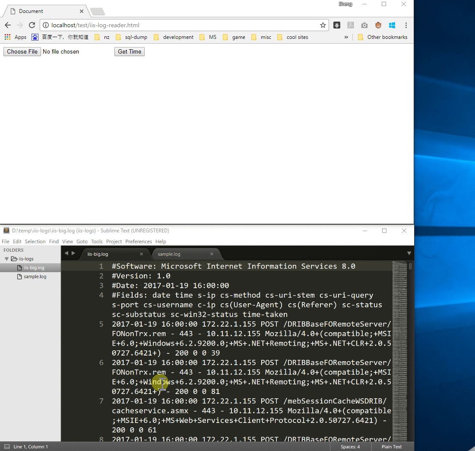Click the camera screenshot extension icon

(364, 25)
